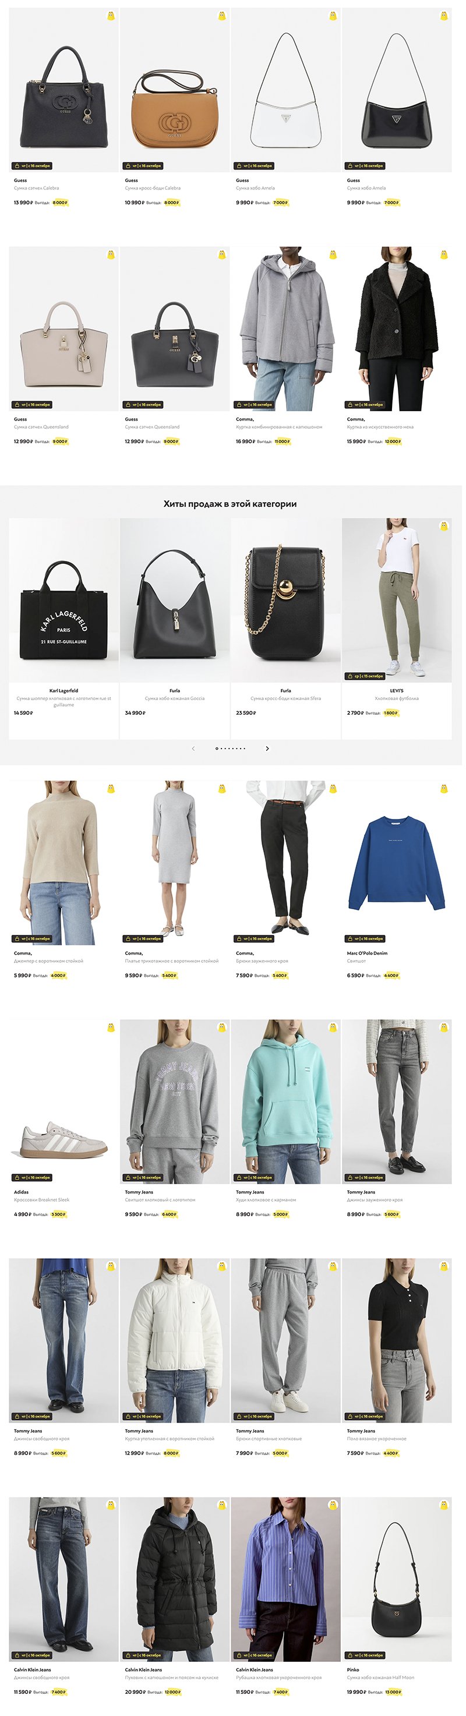Viewport: 466px width, 1716px height.
Task: Click 'Куртка комбинированная с капюшоном' link
Action: (x=279, y=427)
